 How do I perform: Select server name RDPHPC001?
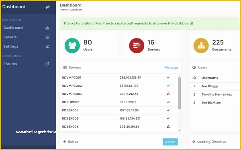pos(71,102)
